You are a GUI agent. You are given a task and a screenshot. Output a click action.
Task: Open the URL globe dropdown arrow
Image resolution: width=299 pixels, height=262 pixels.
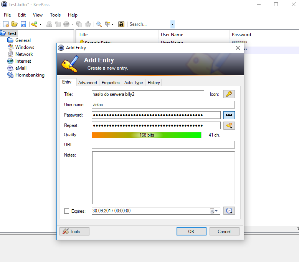click(x=73, y=24)
